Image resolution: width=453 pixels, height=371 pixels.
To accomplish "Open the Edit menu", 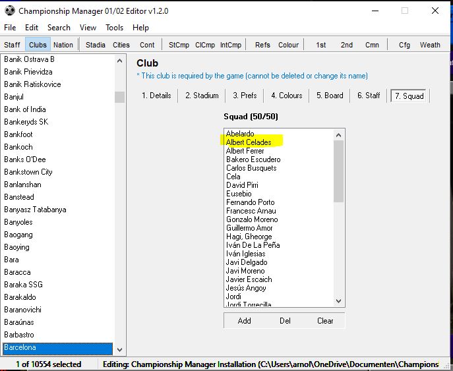I will click(32, 28).
